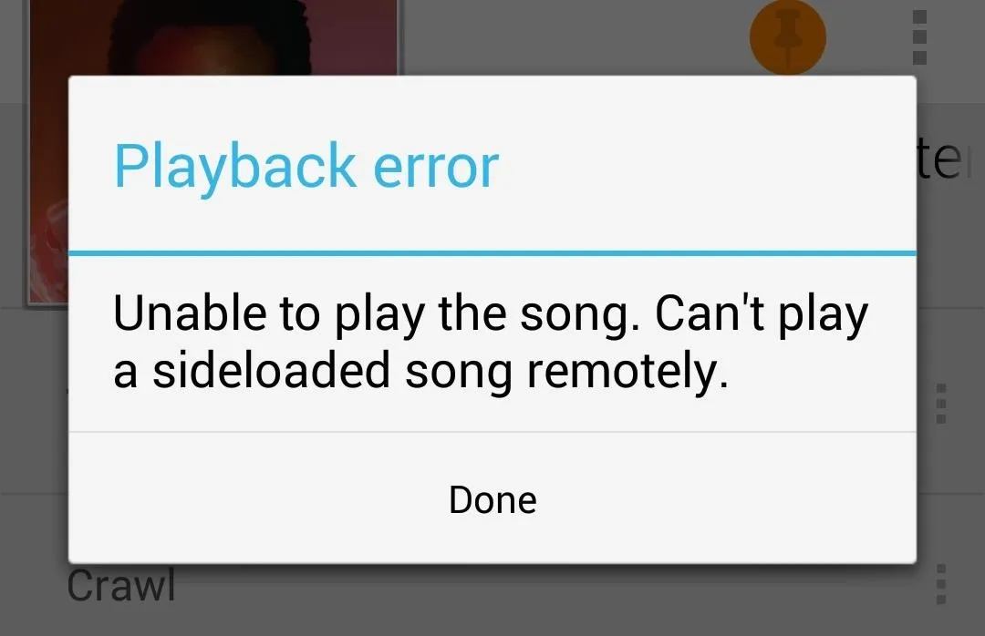Click the thin grey separator above Done
Screen dimensions: 985x636
493,432
